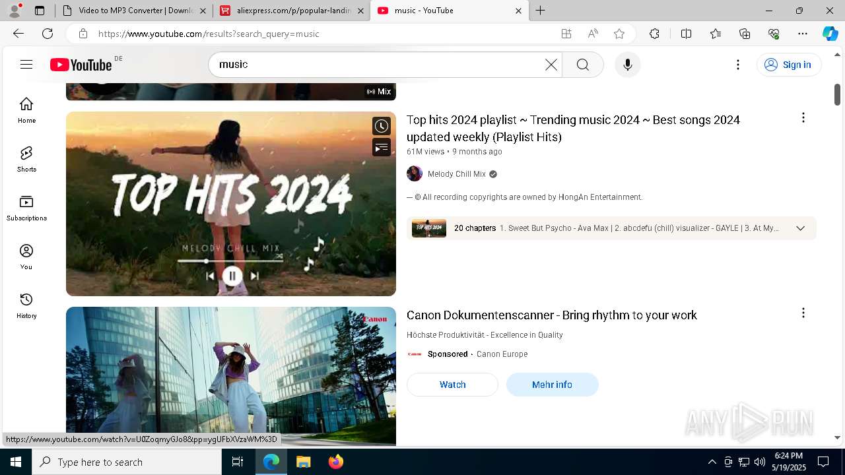Screen dimensions: 845x475
Task: Open Shorts in YouTube sidebar
Action: click(26, 159)
